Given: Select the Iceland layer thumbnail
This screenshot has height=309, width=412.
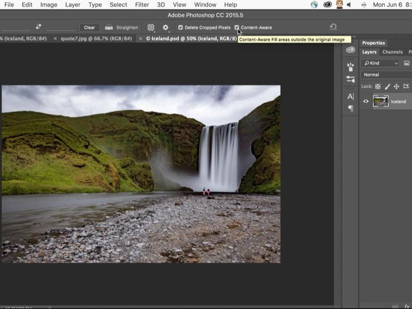Looking at the screenshot, I should [x=380, y=101].
